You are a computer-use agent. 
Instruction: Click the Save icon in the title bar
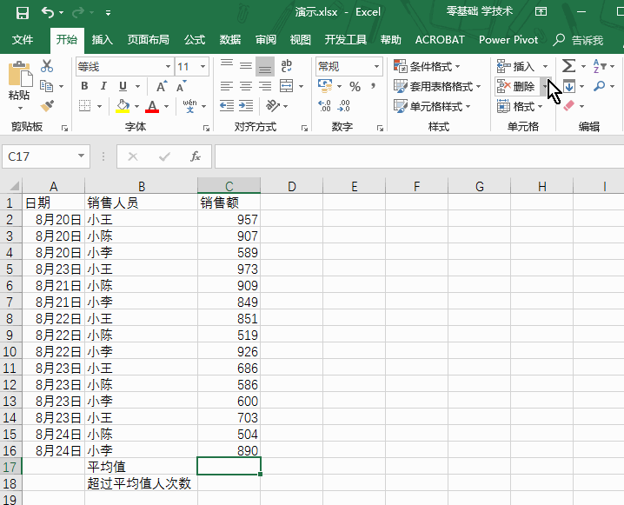click(x=23, y=13)
